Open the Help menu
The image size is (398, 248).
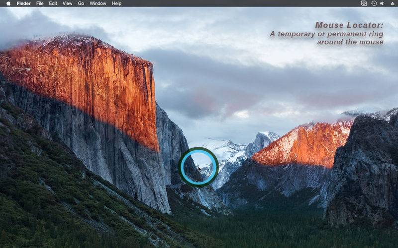coord(117,3)
